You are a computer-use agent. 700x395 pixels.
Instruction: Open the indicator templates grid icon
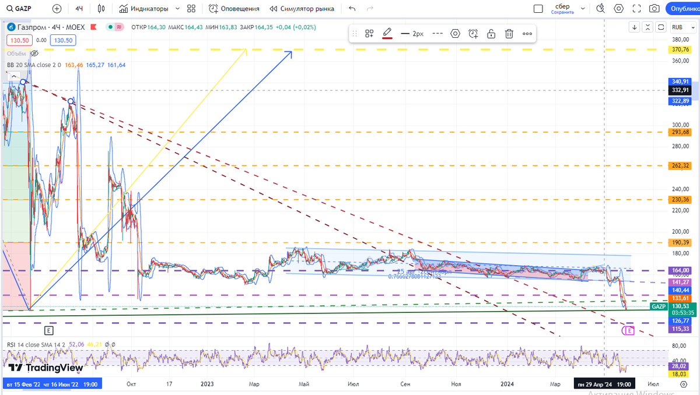pyautogui.click(x=191, y=9)
